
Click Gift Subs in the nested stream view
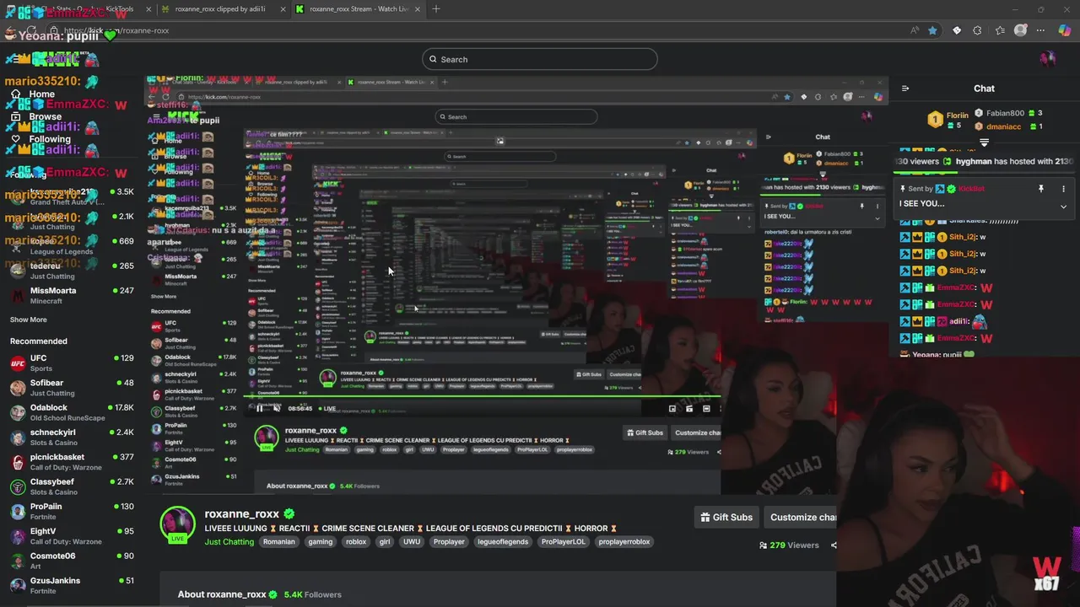click(x=644, y=432)
